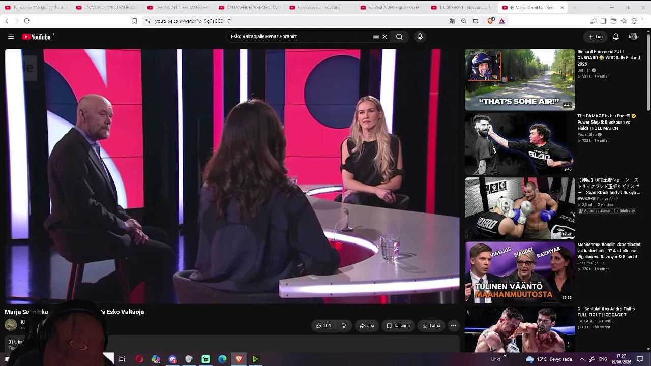The image size is (651, 366).
Task: Open Brave Rewards triangle icon
Action: (x=502, y=21)
